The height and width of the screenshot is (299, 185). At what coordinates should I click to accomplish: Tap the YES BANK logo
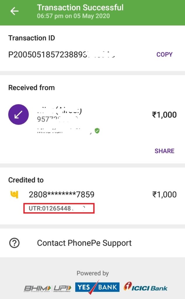(97, 287)
